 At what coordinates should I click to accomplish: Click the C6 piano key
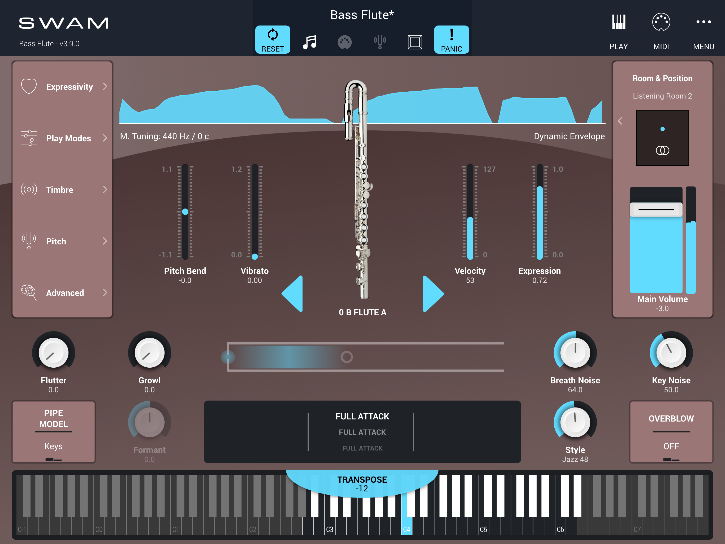[560, 526]
